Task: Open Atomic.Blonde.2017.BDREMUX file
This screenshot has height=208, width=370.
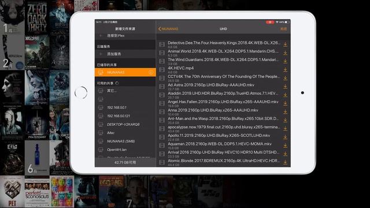Action: point(224,161)
